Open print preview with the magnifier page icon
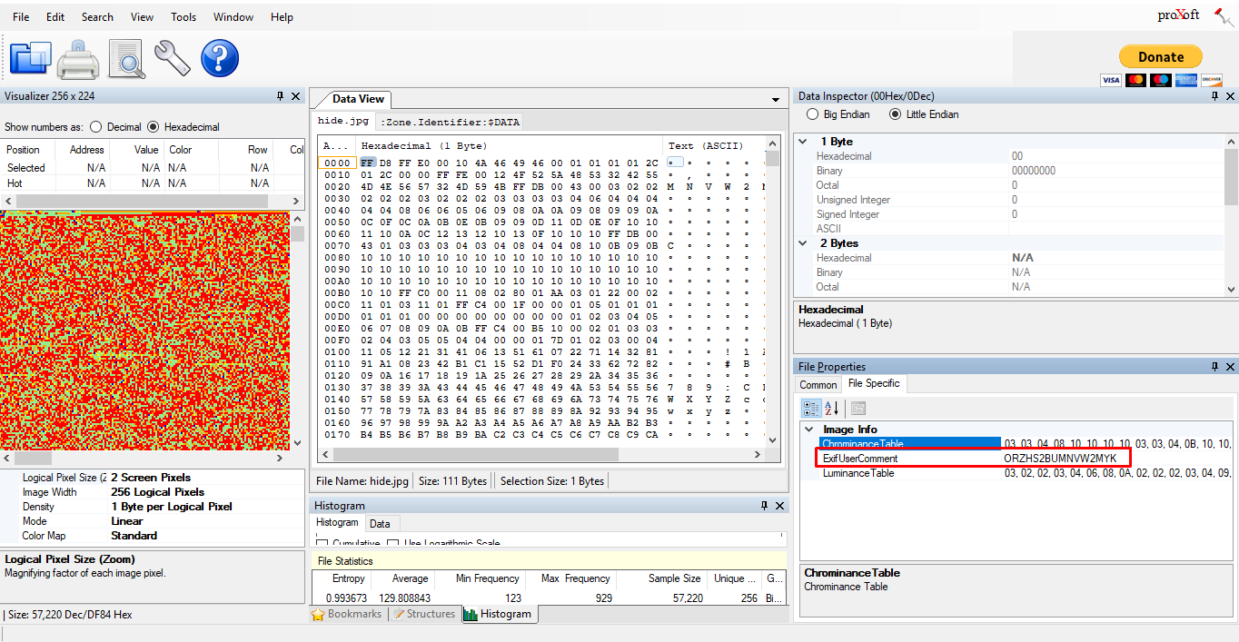Image resolution: width=1239 pixels, height=642 pixels. [126, 59]
